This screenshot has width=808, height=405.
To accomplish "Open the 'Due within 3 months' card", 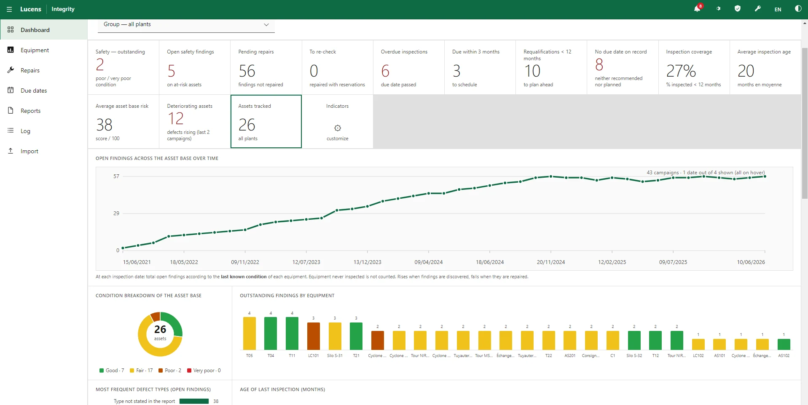I will point(480,67).
